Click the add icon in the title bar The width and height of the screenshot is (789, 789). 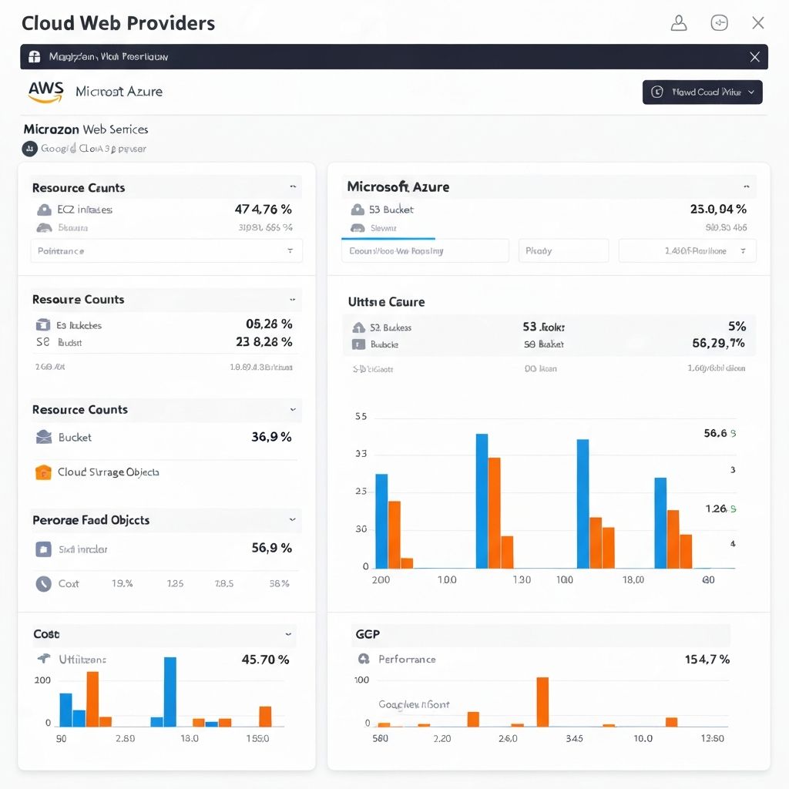(x=719, y=23)
